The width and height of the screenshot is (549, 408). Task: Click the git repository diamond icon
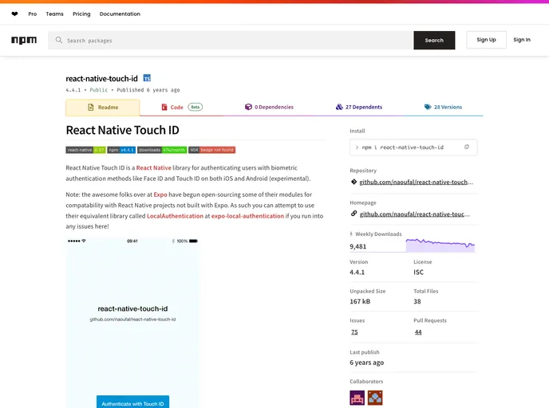353,182
